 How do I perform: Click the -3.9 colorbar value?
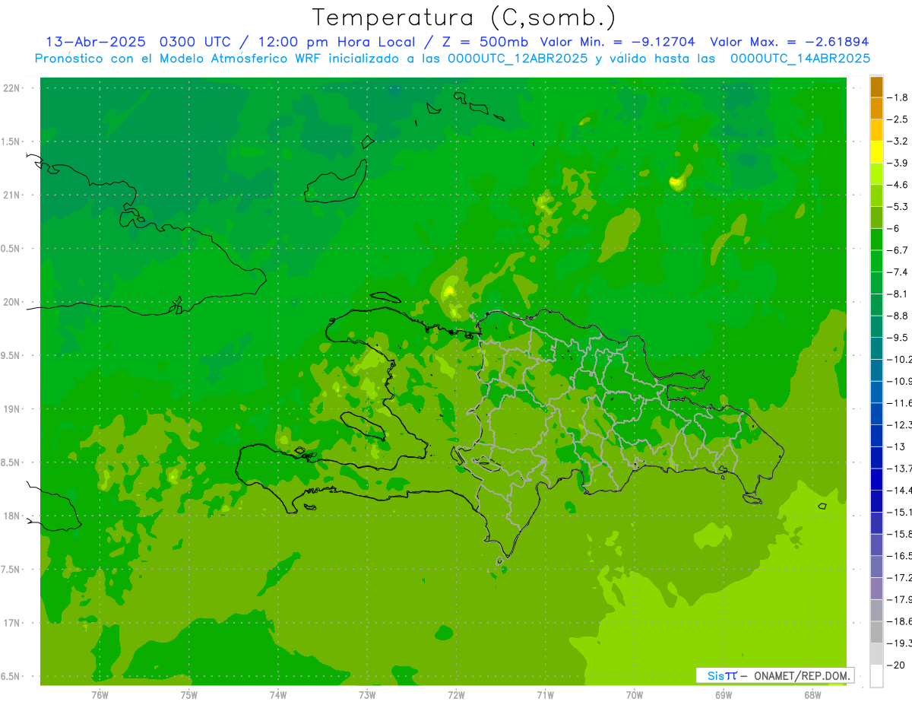tap(898, 163)
